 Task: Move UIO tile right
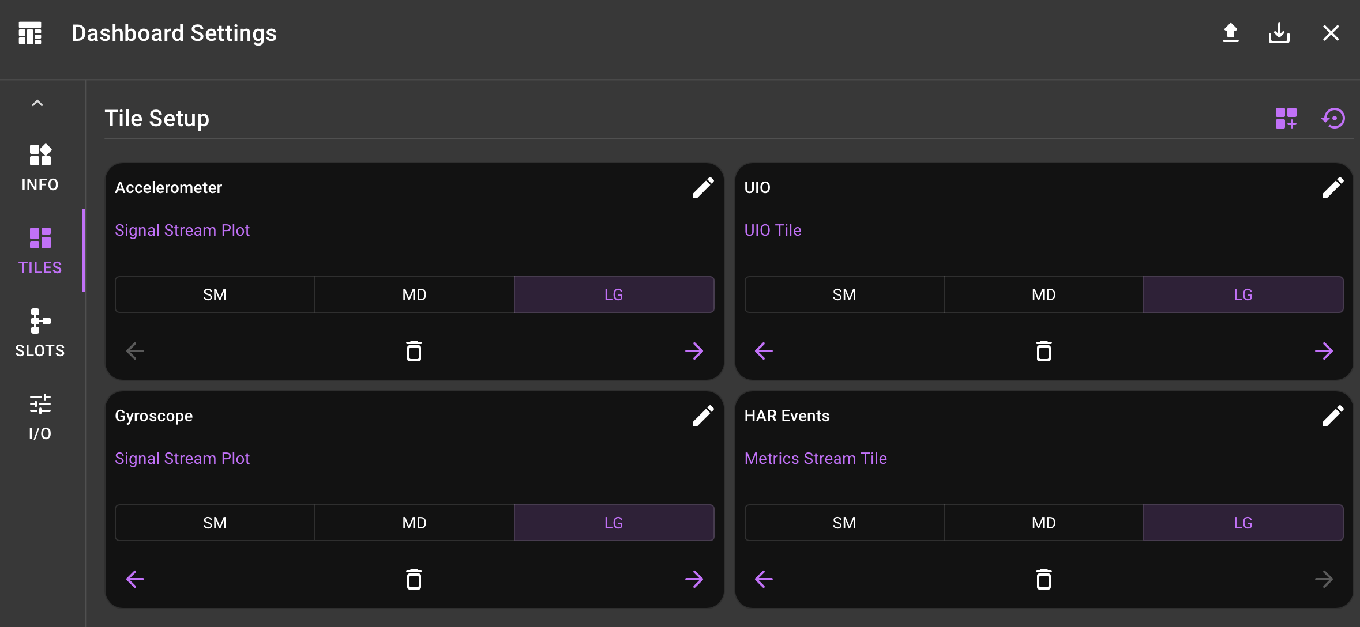[1324, 350]
